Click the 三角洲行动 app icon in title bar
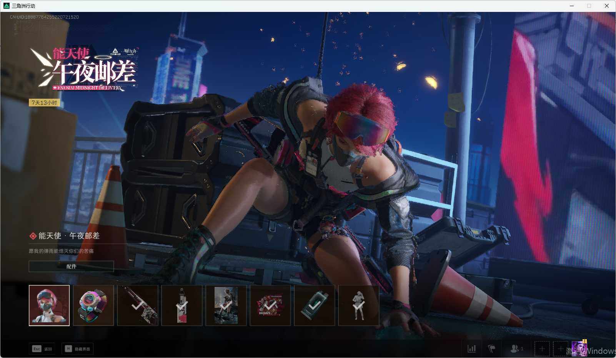Screen dimensions: 616x358 6,6
